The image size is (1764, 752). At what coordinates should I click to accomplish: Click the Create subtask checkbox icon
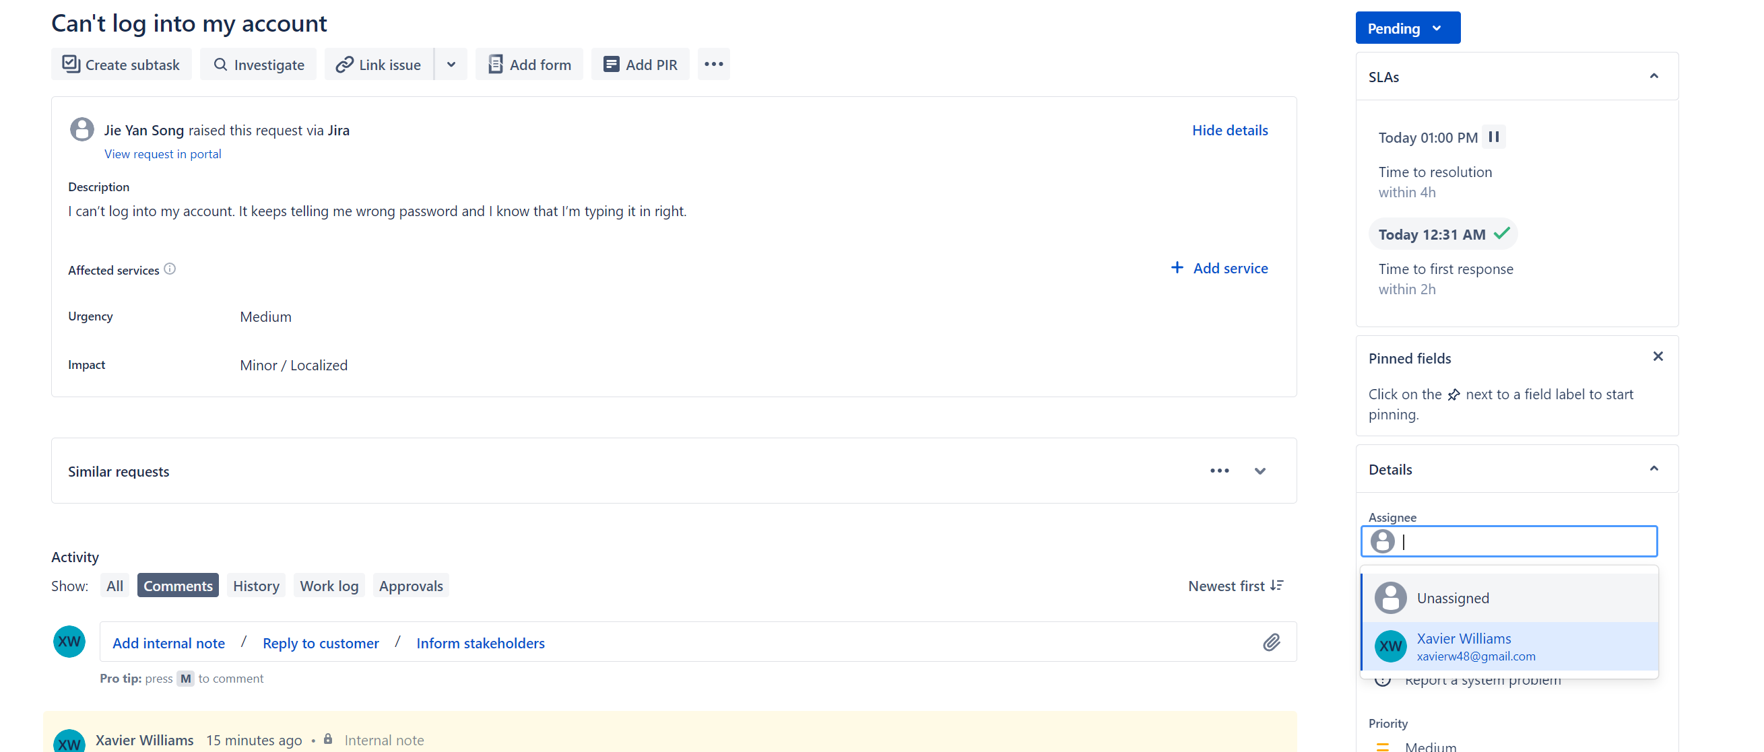pos(71,64)
